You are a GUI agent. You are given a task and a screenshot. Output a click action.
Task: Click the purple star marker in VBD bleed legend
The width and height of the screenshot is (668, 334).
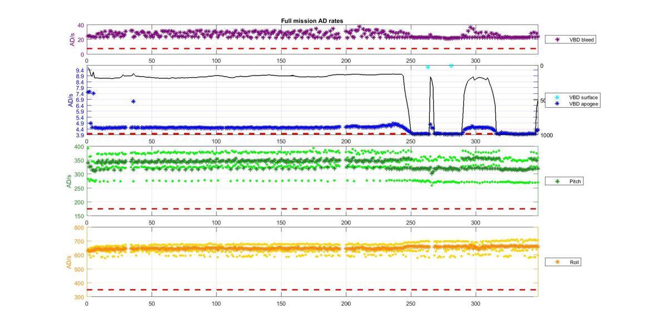coord(557,40)
